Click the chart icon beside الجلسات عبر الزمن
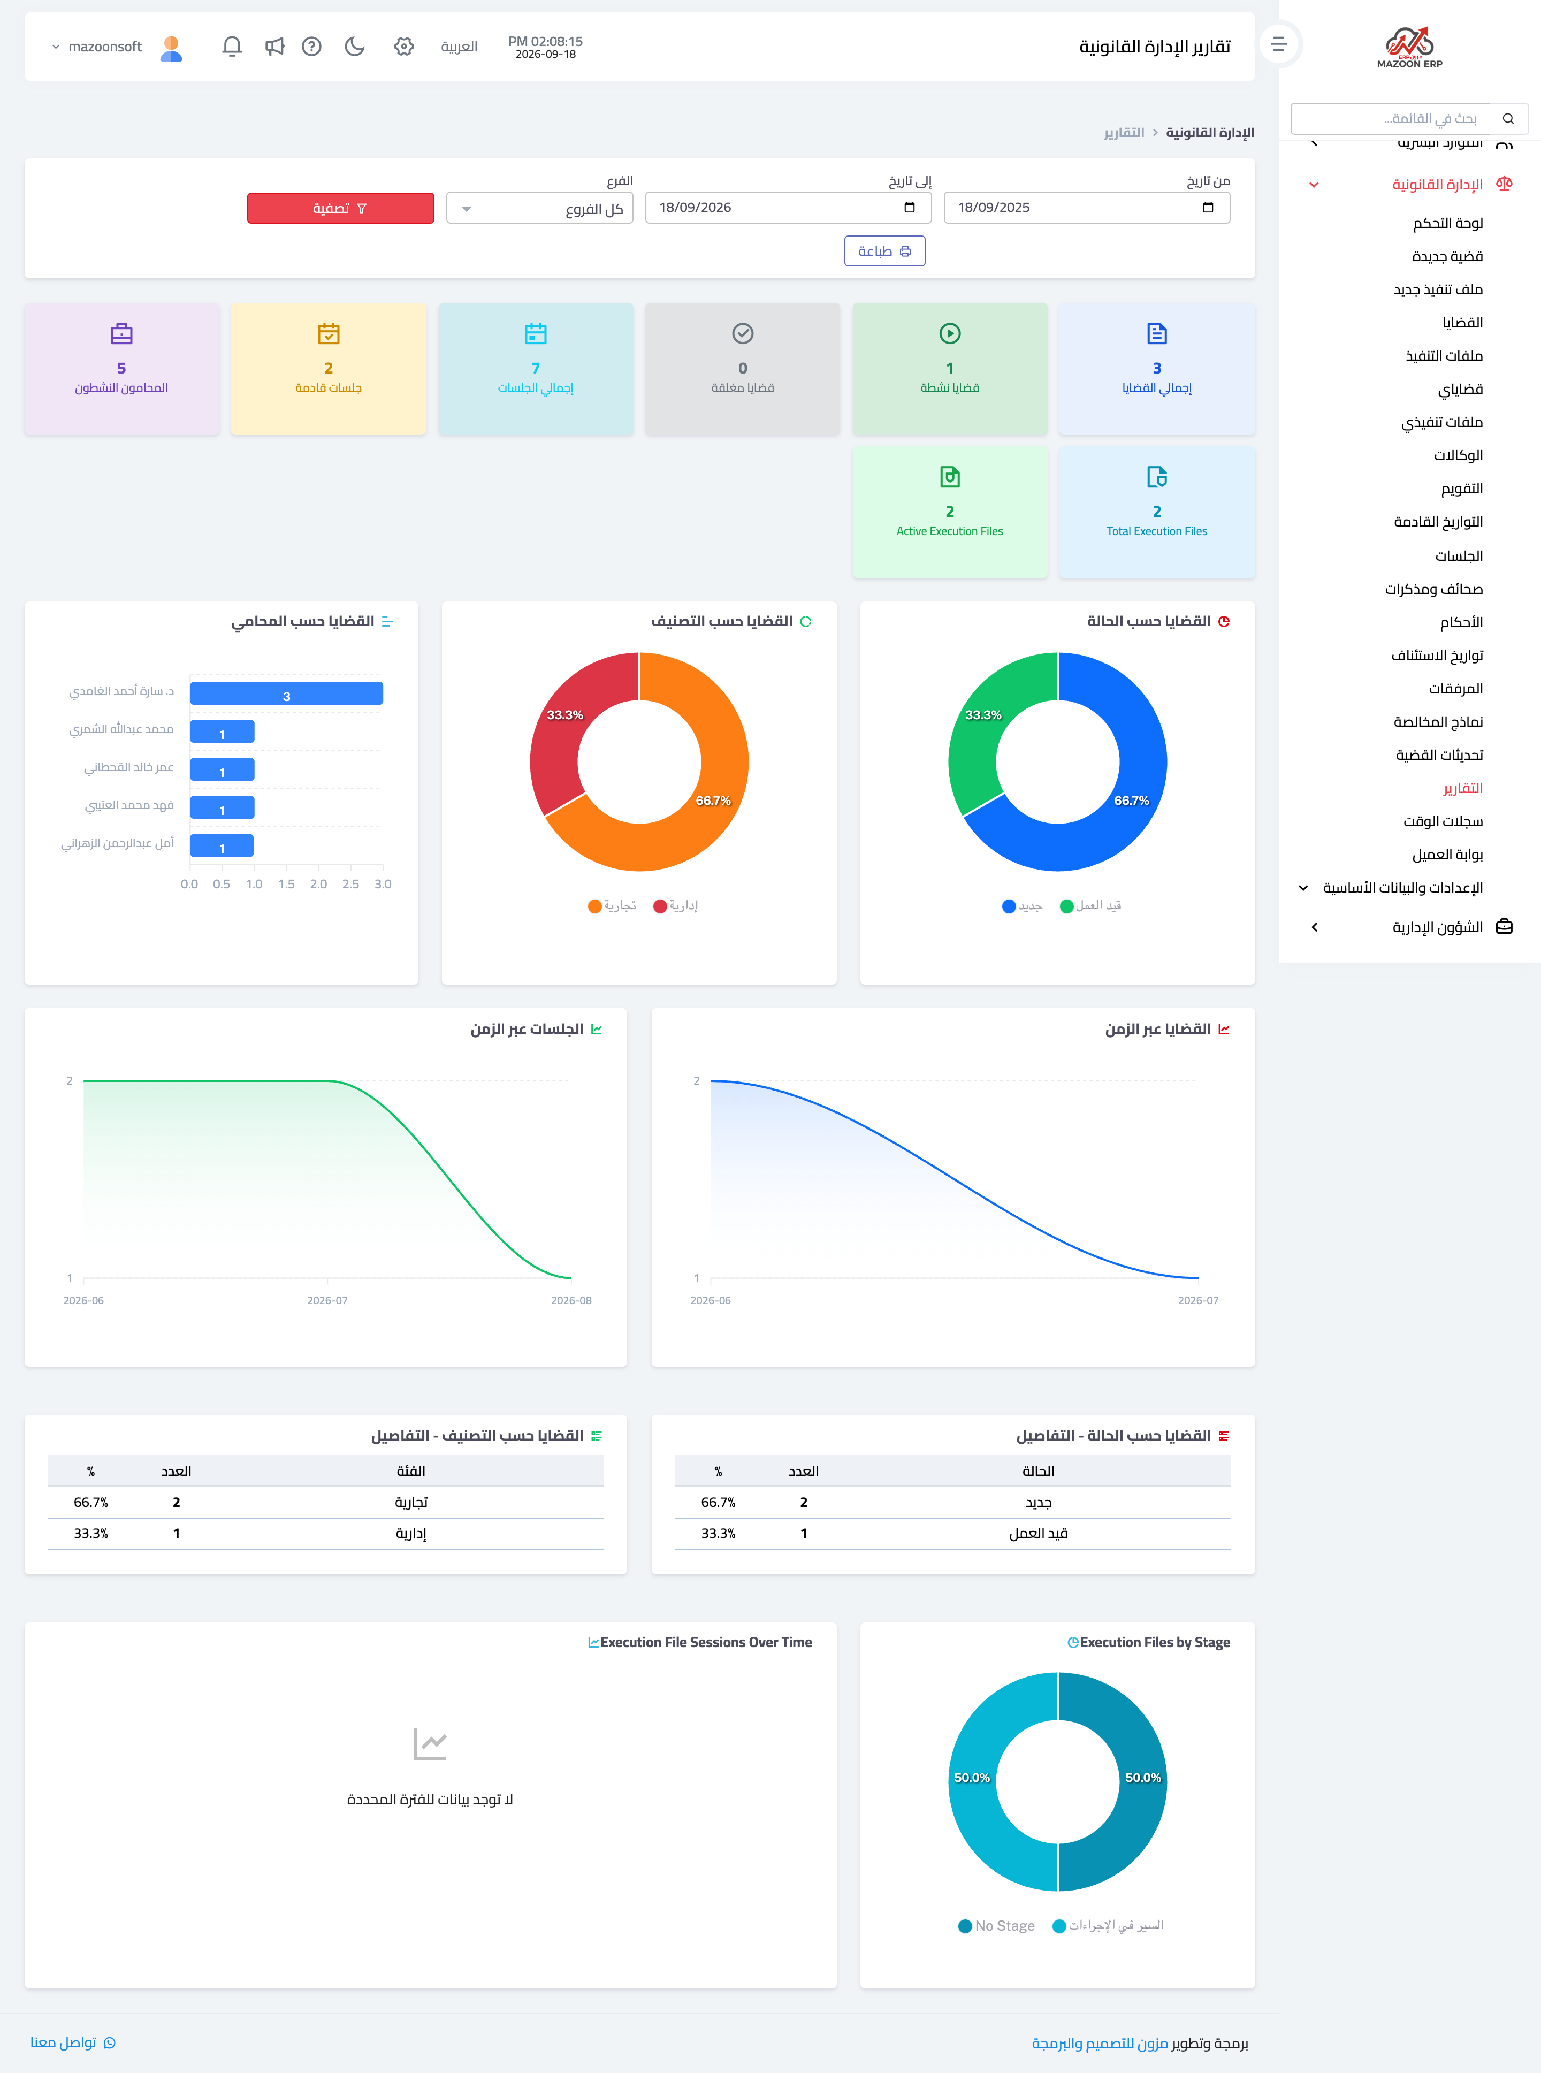The height and width of the screenshot is (2073, 1541). click(596, 1029)
